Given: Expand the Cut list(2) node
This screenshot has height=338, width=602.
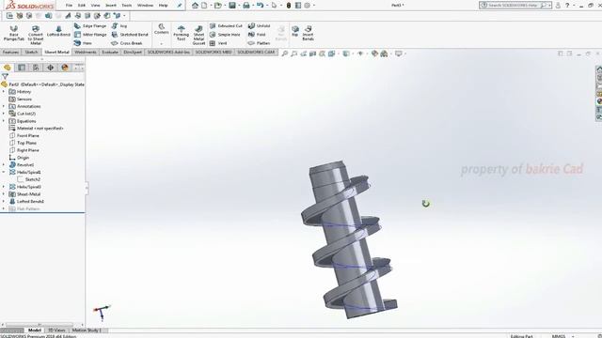Looking at the screenshot, I should pyautogui.click(x=4, y=114).
